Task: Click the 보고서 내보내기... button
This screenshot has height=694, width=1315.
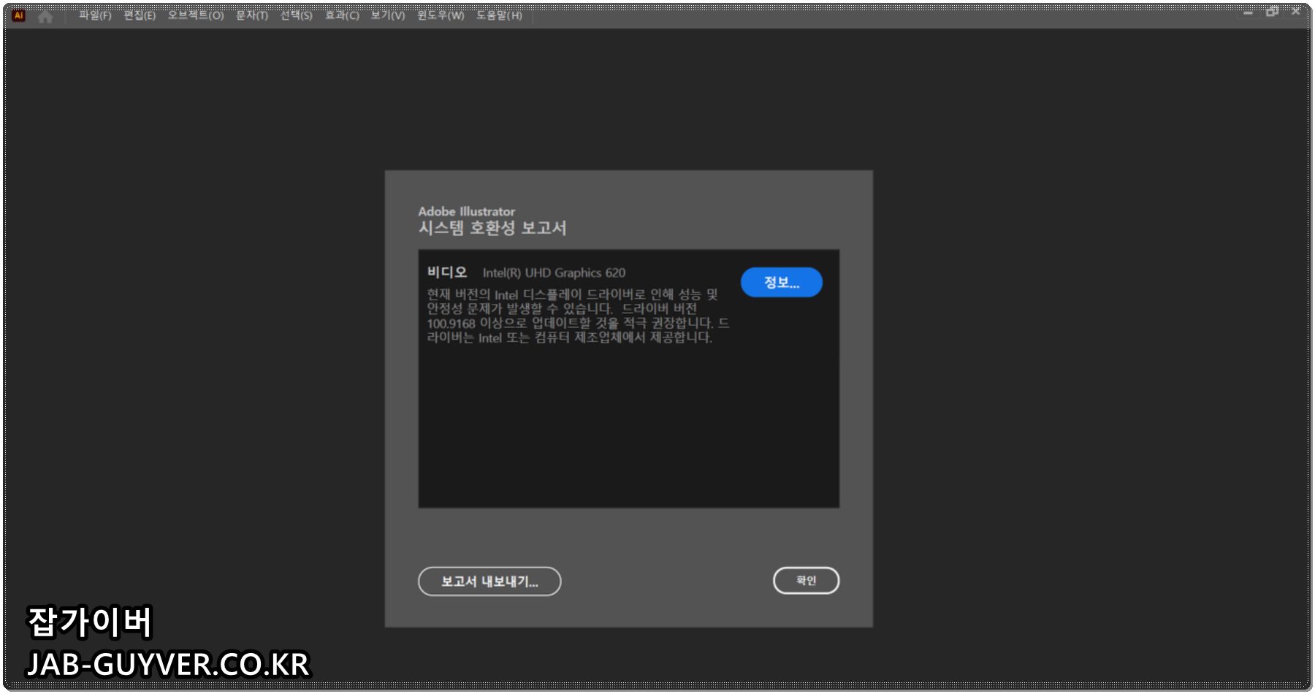Action: click(x=489, y=581)
